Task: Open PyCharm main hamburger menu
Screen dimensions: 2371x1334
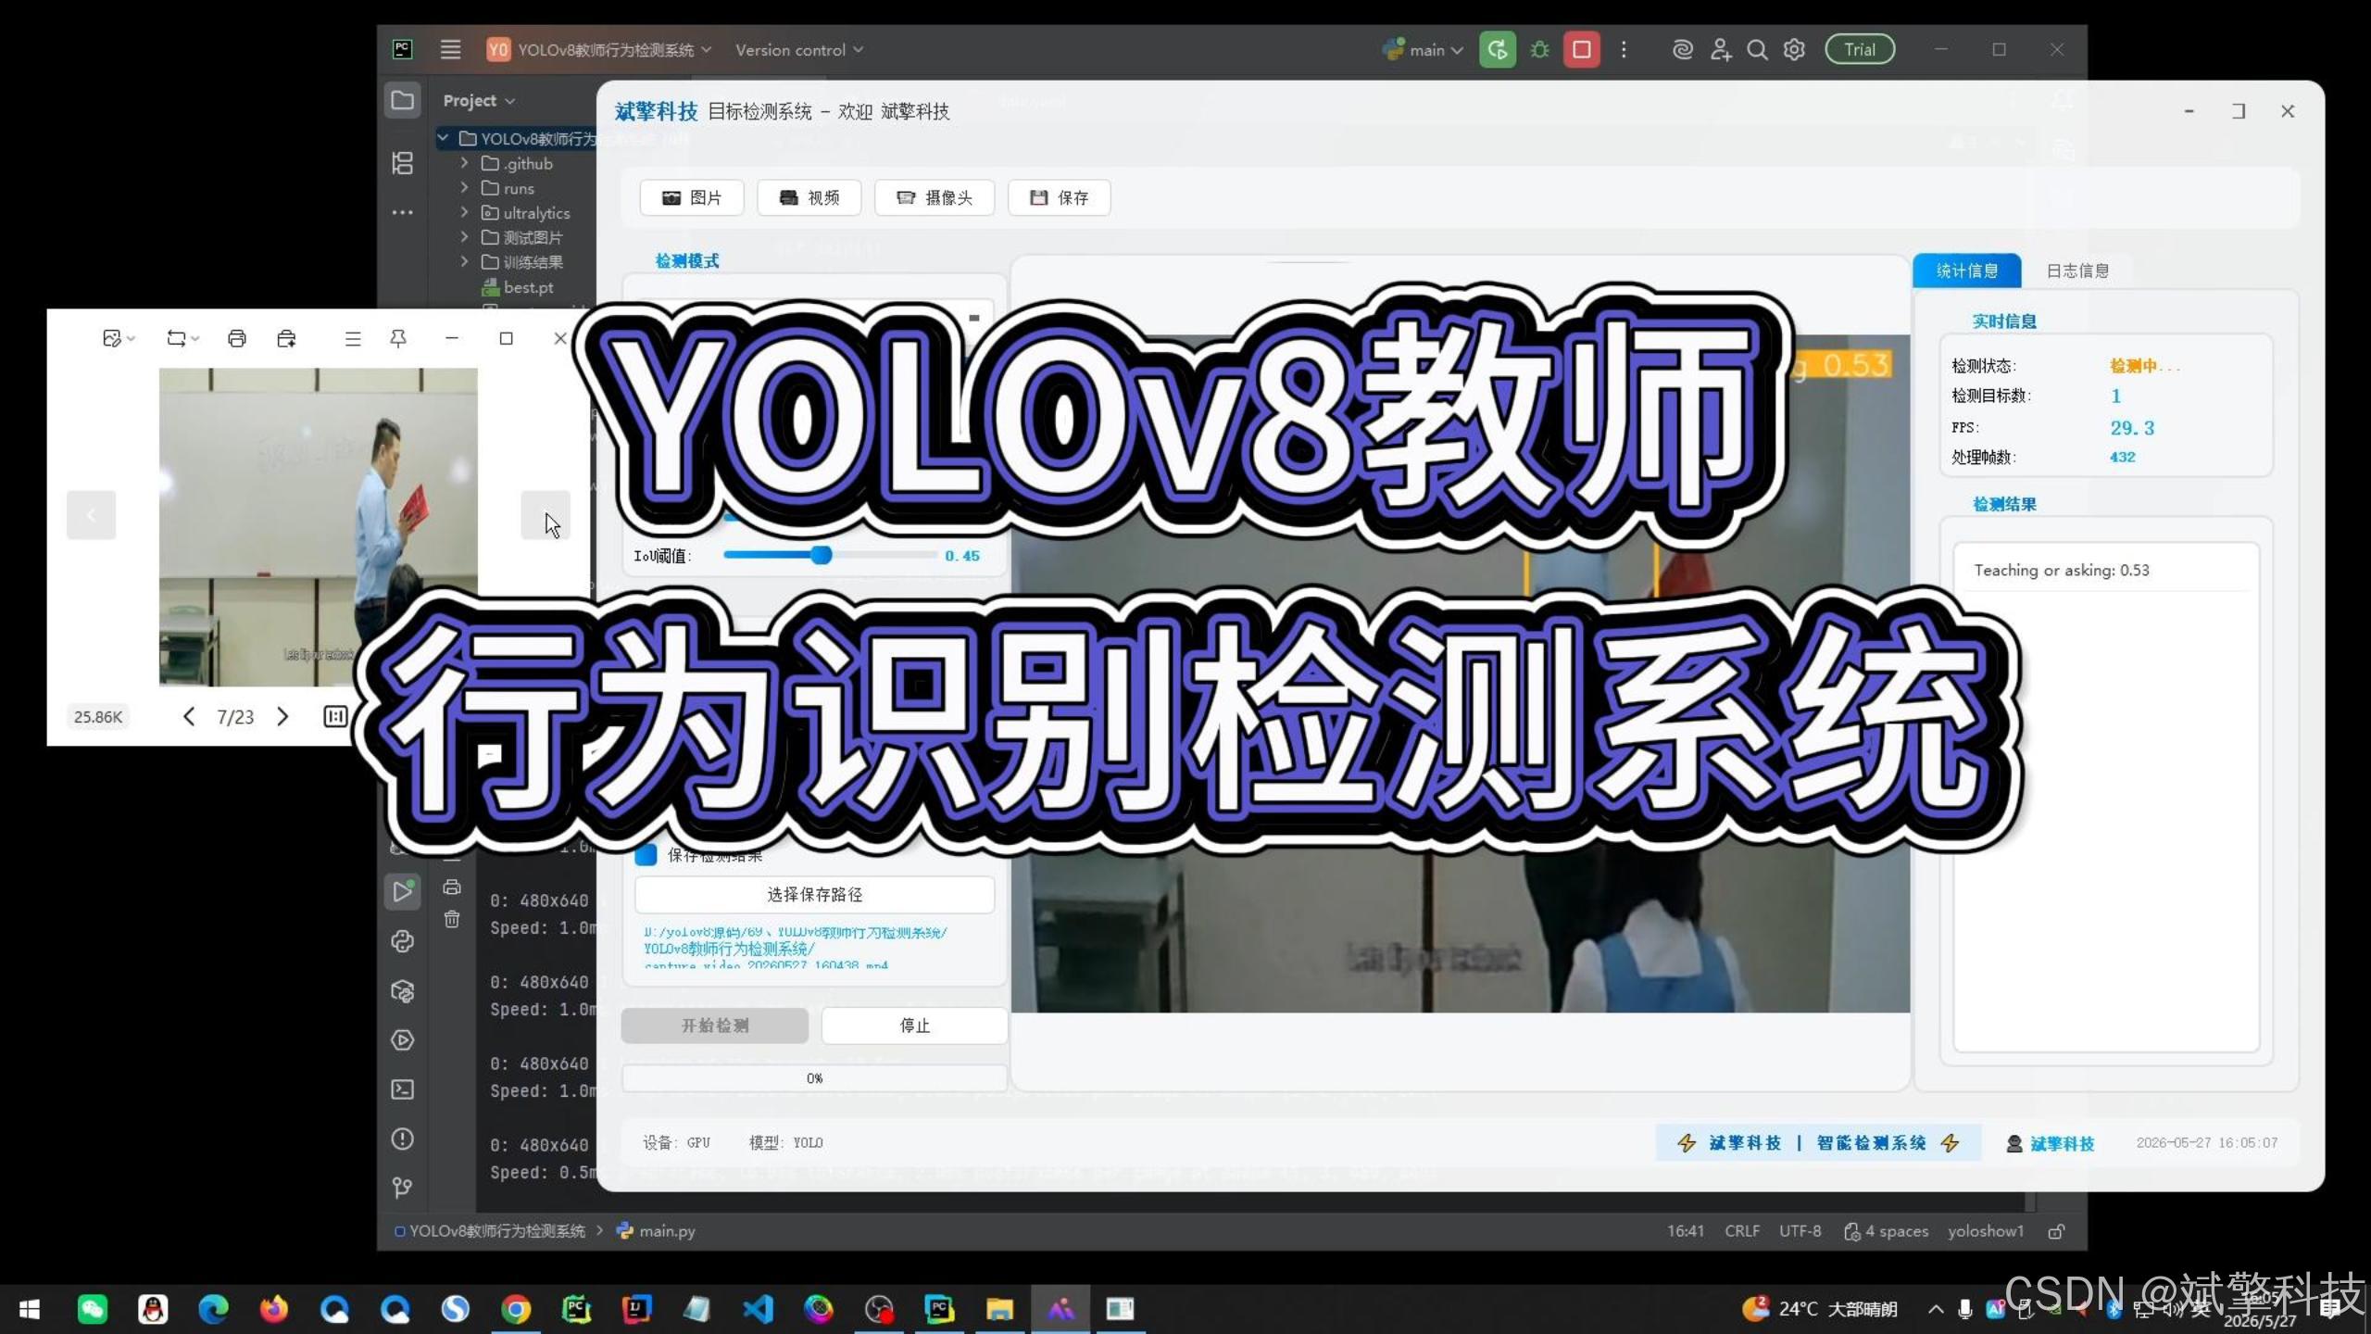Action: pyautogui.click(x=450, y=50)
